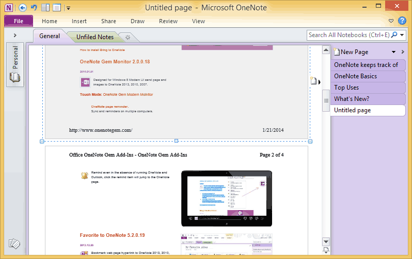
Task: Click the Favorite to OneNote 5.2.0.19 heading
Action: (x=112, y=235)
